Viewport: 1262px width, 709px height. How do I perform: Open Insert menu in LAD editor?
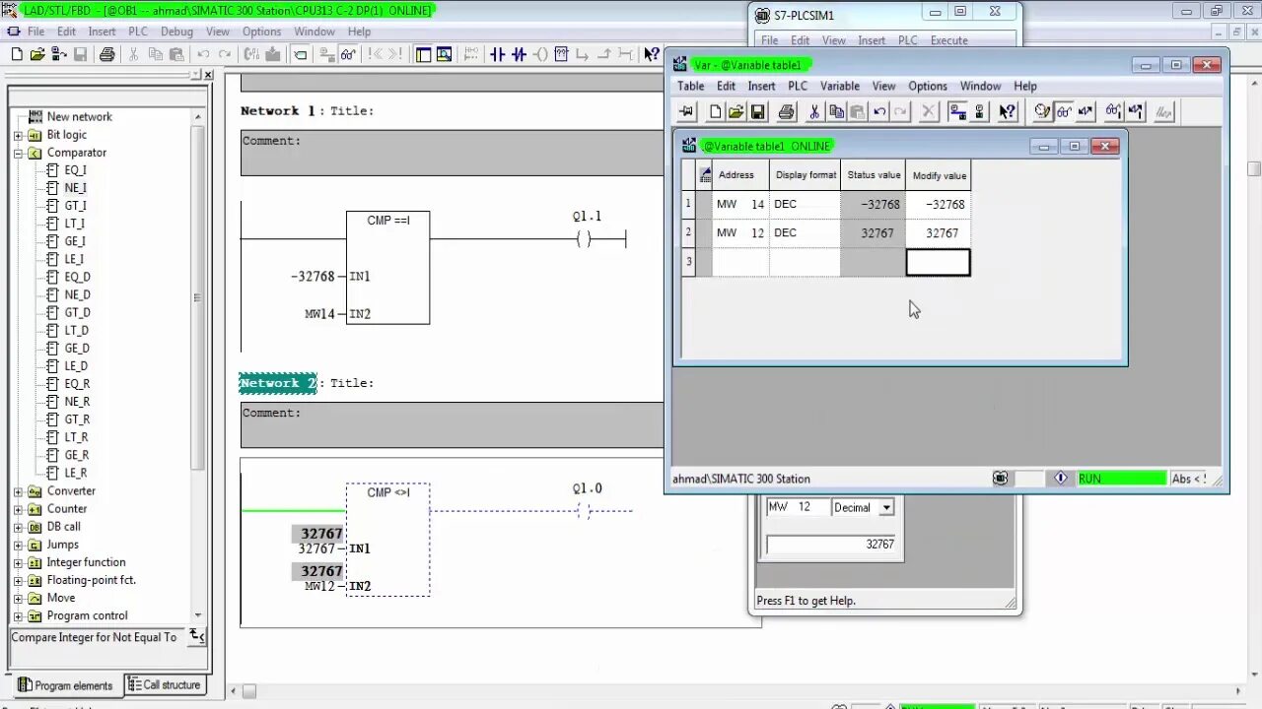[x=102, y=32]
